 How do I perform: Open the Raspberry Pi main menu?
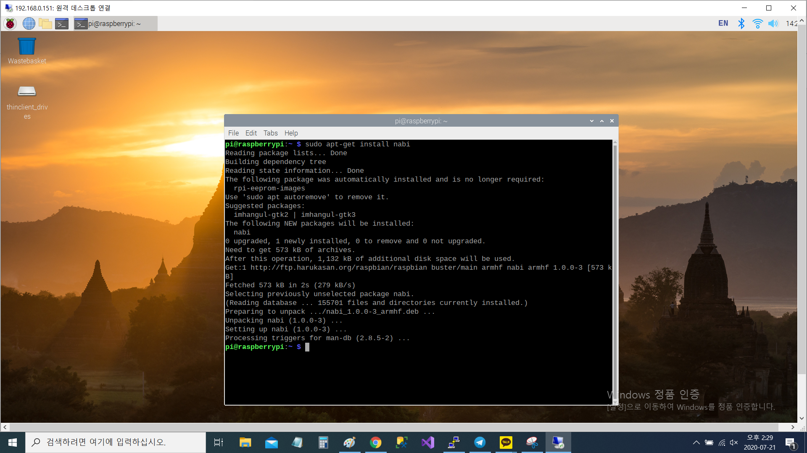point(10,23)
